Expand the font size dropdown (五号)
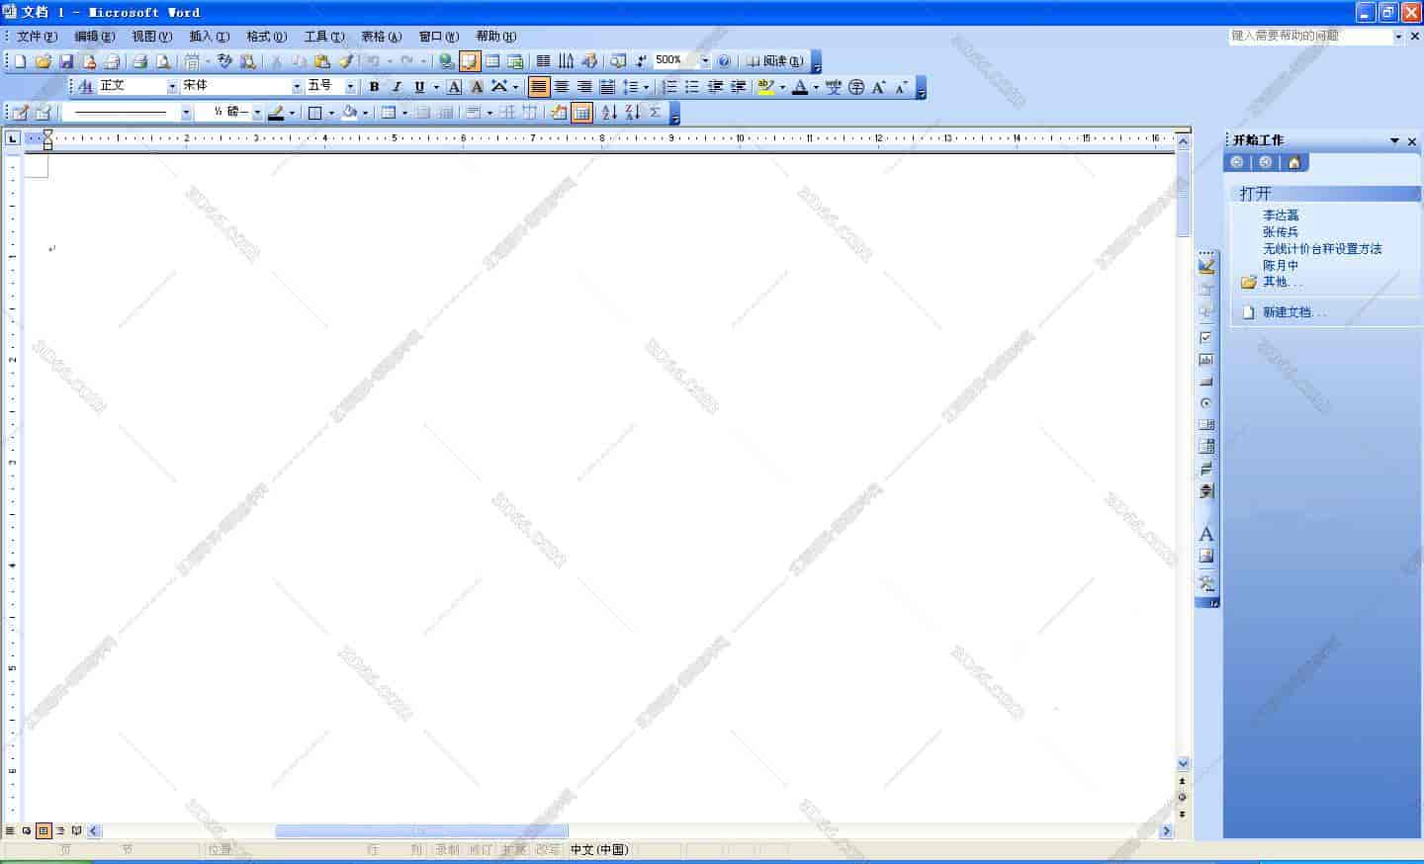 pyautogui.click(x=350, y=87)
